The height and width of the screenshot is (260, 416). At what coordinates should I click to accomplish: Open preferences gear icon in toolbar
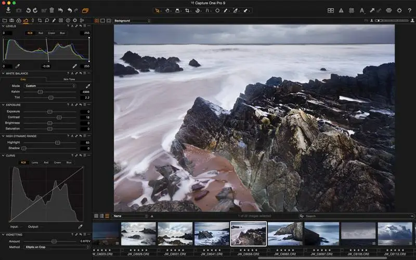(399, 10)
